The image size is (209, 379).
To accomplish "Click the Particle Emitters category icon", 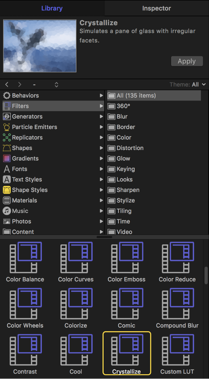I will tap(7, 127).
